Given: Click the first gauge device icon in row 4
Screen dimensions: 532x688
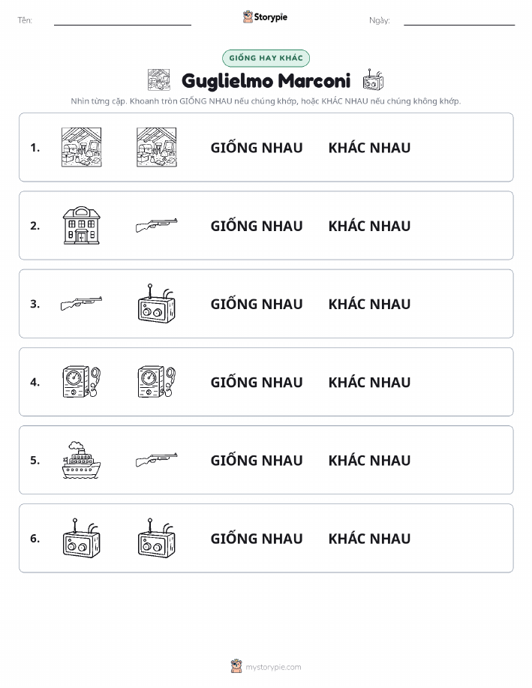Looking at the screenshot, I should [82, 382].
